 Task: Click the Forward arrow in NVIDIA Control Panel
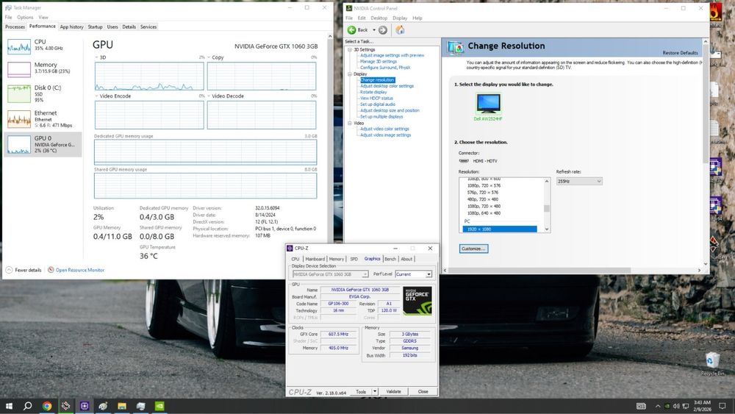click(x=383, y=30)
